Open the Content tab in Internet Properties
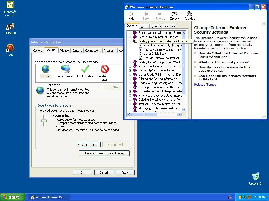This screenshot has width=269, height=201. click(x=77, y=51)
